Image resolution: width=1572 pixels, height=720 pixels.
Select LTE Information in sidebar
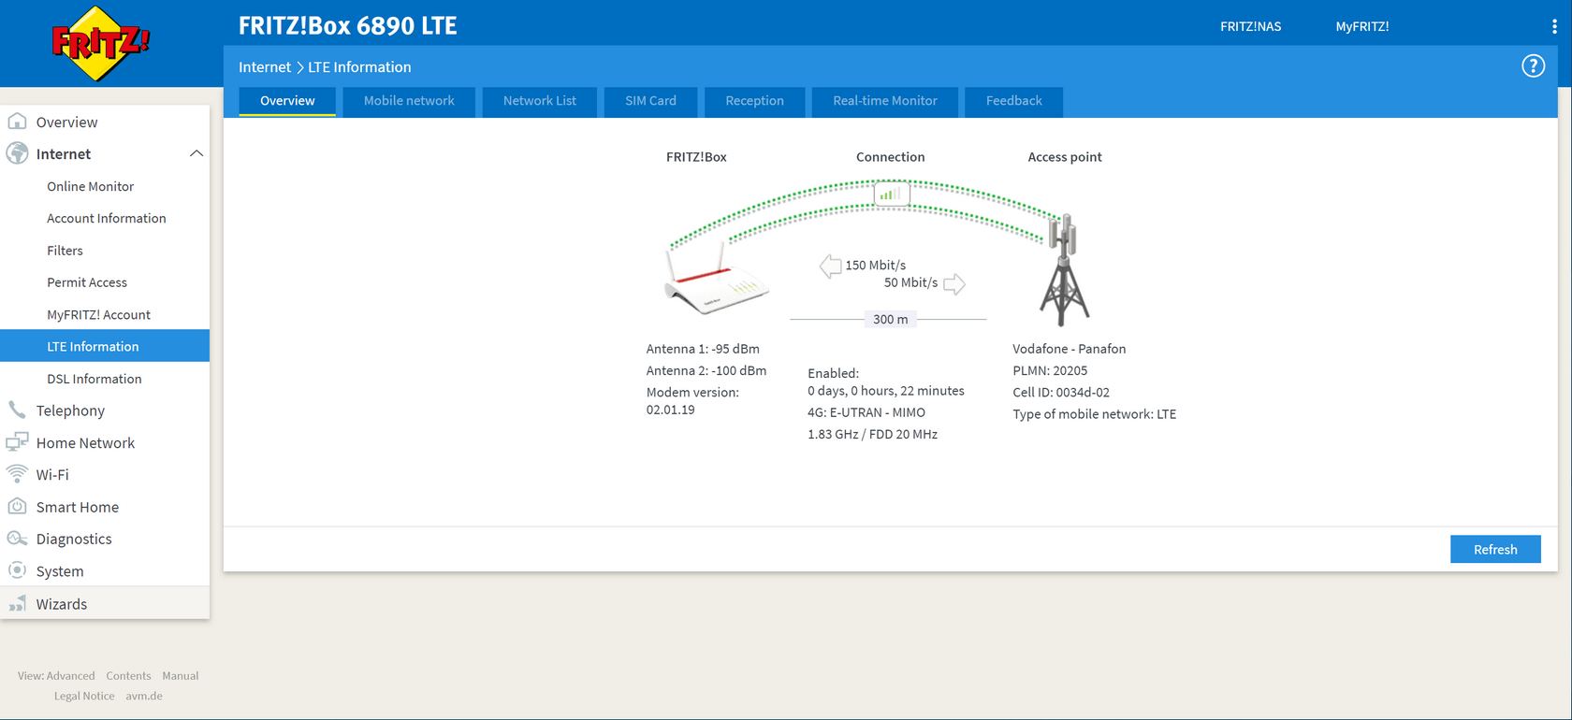click(105, 346)
